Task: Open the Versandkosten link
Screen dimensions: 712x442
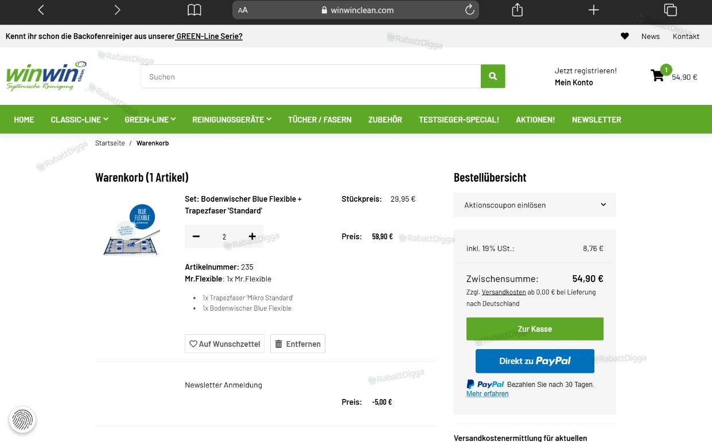Action: tap(504, 292)
